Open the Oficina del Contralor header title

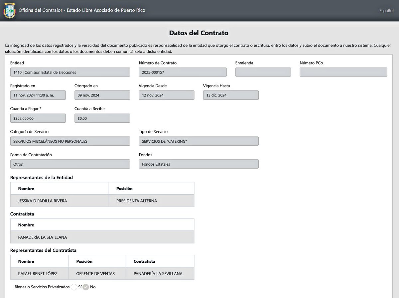(82, 10)
